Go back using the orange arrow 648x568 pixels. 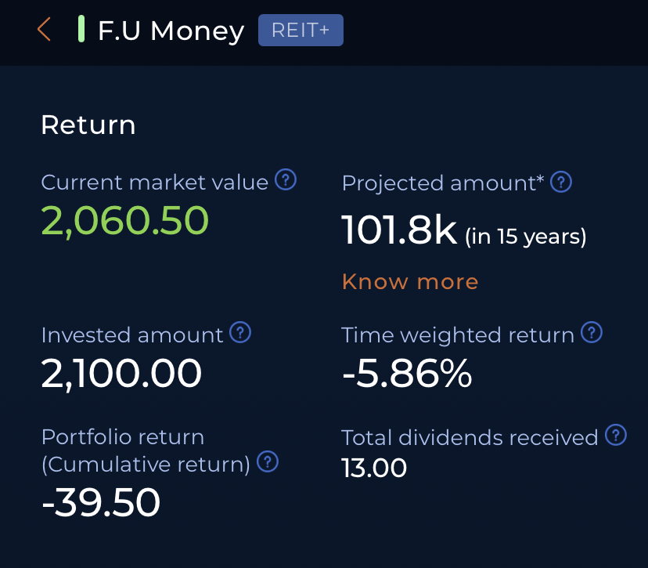pos(44,31)
